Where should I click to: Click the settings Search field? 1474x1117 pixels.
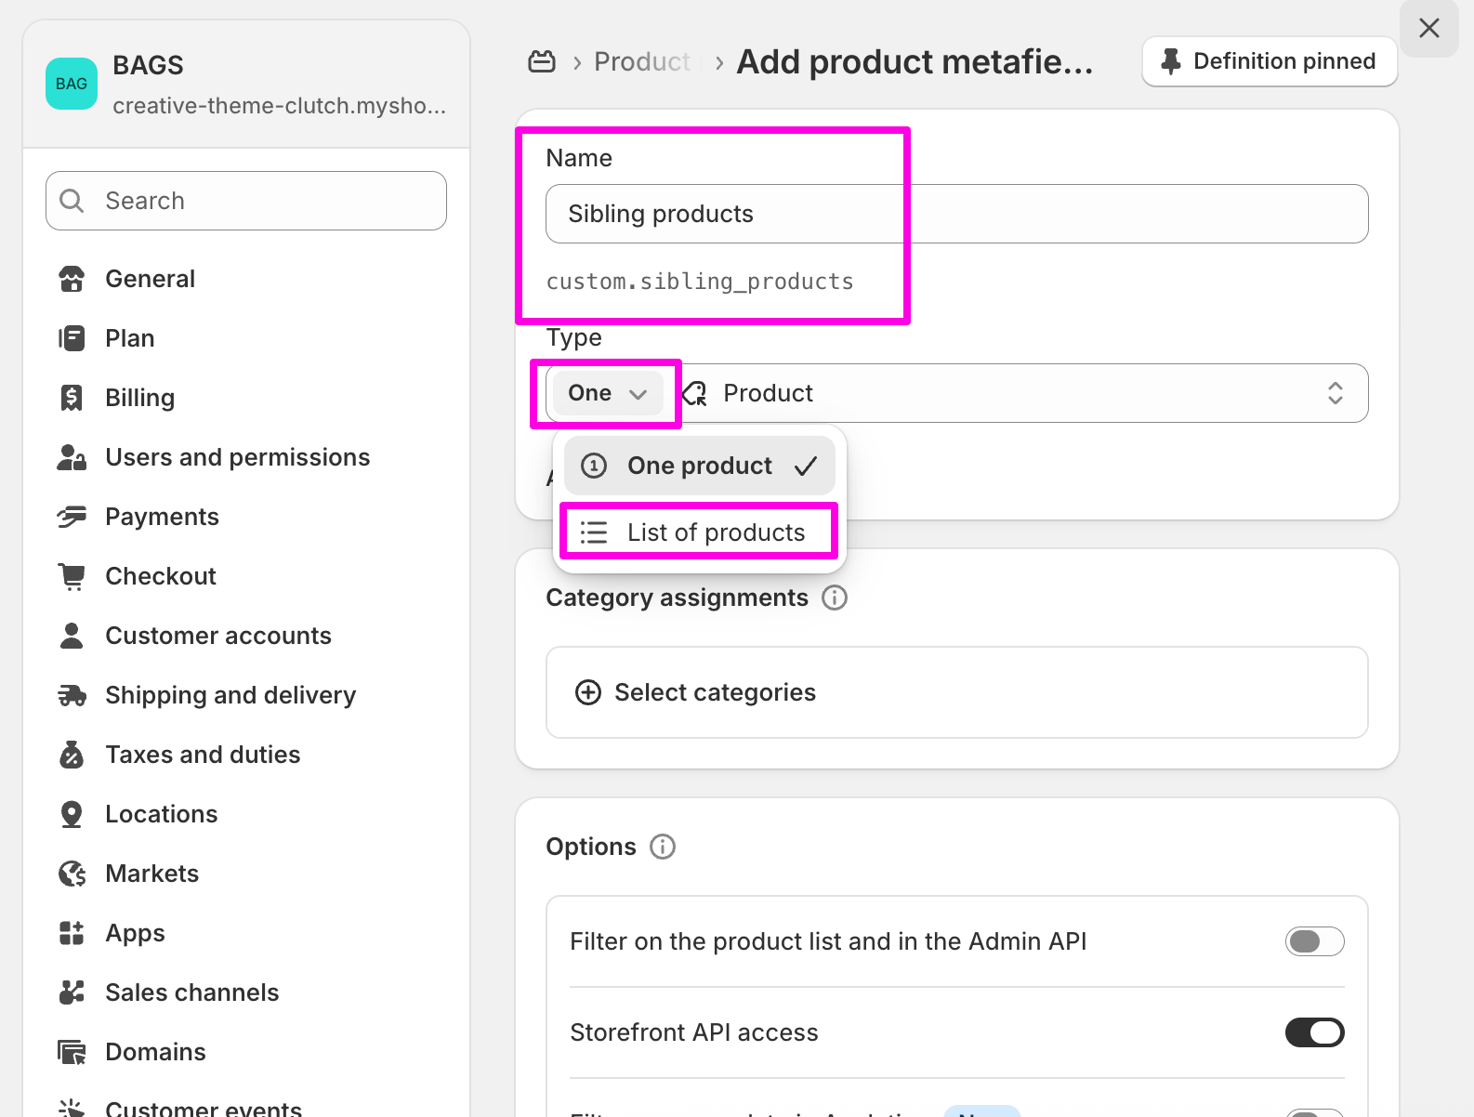246,201
